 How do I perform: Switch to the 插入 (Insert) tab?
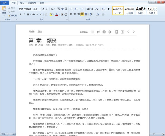(21, 2)
